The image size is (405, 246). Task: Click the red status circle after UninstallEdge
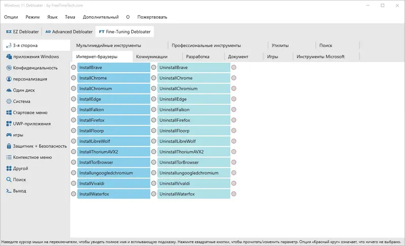tap(234, 99)
